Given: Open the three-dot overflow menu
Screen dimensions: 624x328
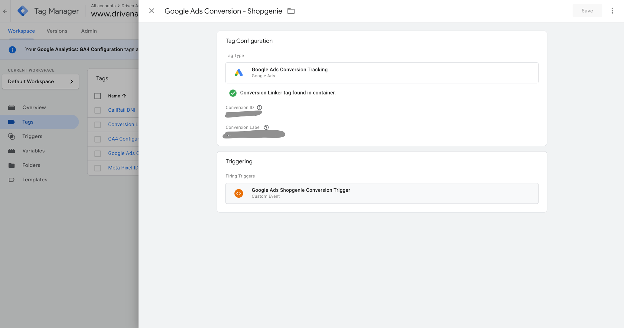Looking at the screenshot, I should click(x=612, y=10).
